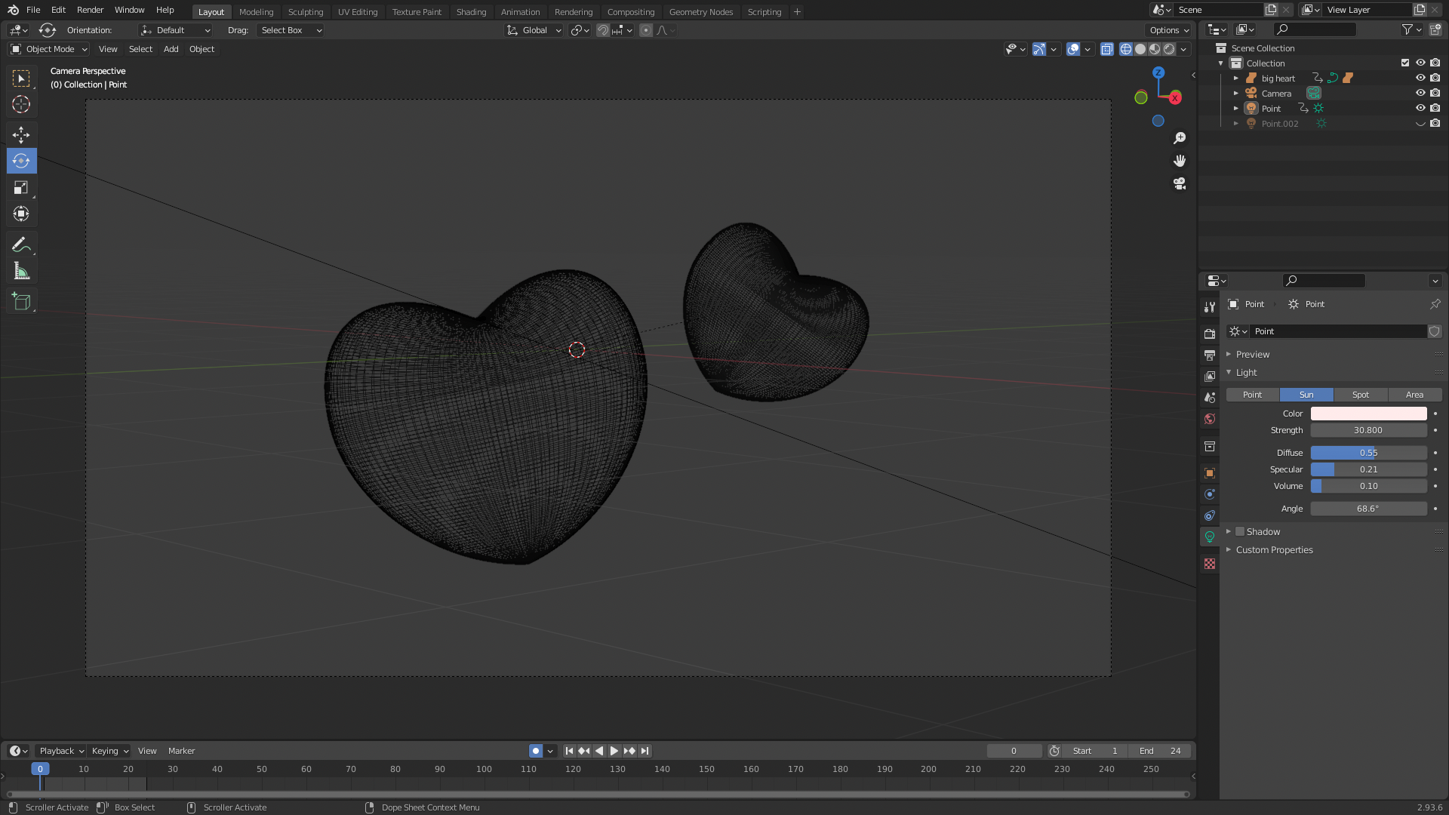The image size is (1449, 815).
Task: Open the Object Mode dropdown
Action: tap(49, 49)
